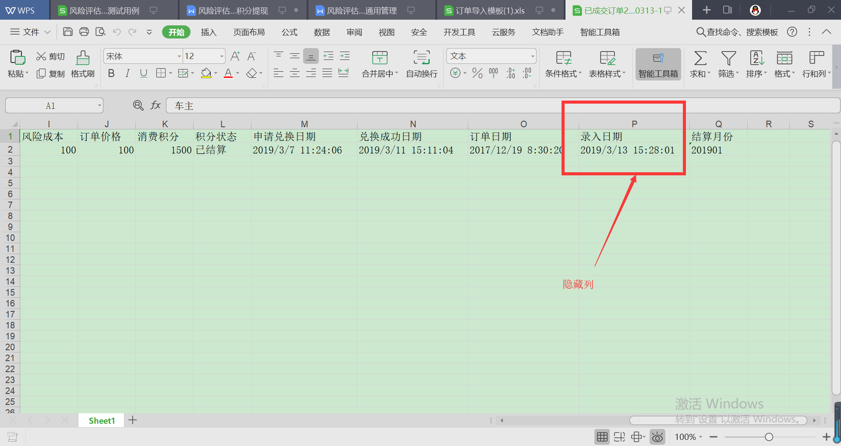The width and height of the screenshot is (841, 446).
Task: Click the formula bar input showing 车主
Action: (x=503, y=105)
